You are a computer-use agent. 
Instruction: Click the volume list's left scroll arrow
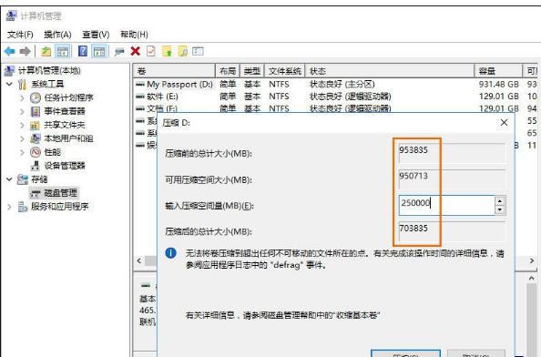coord(139,260)
